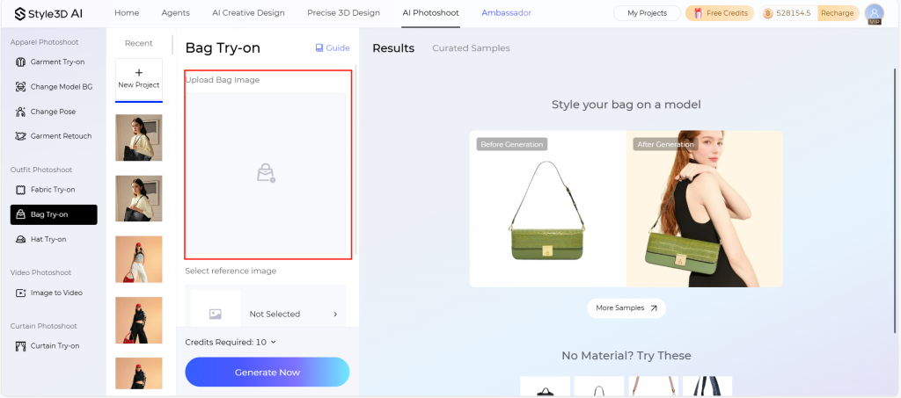Click the 'Style your bag on a model' heading
Image resolution: width=901 pixels, height=398 pixels.
click(626, 105)
